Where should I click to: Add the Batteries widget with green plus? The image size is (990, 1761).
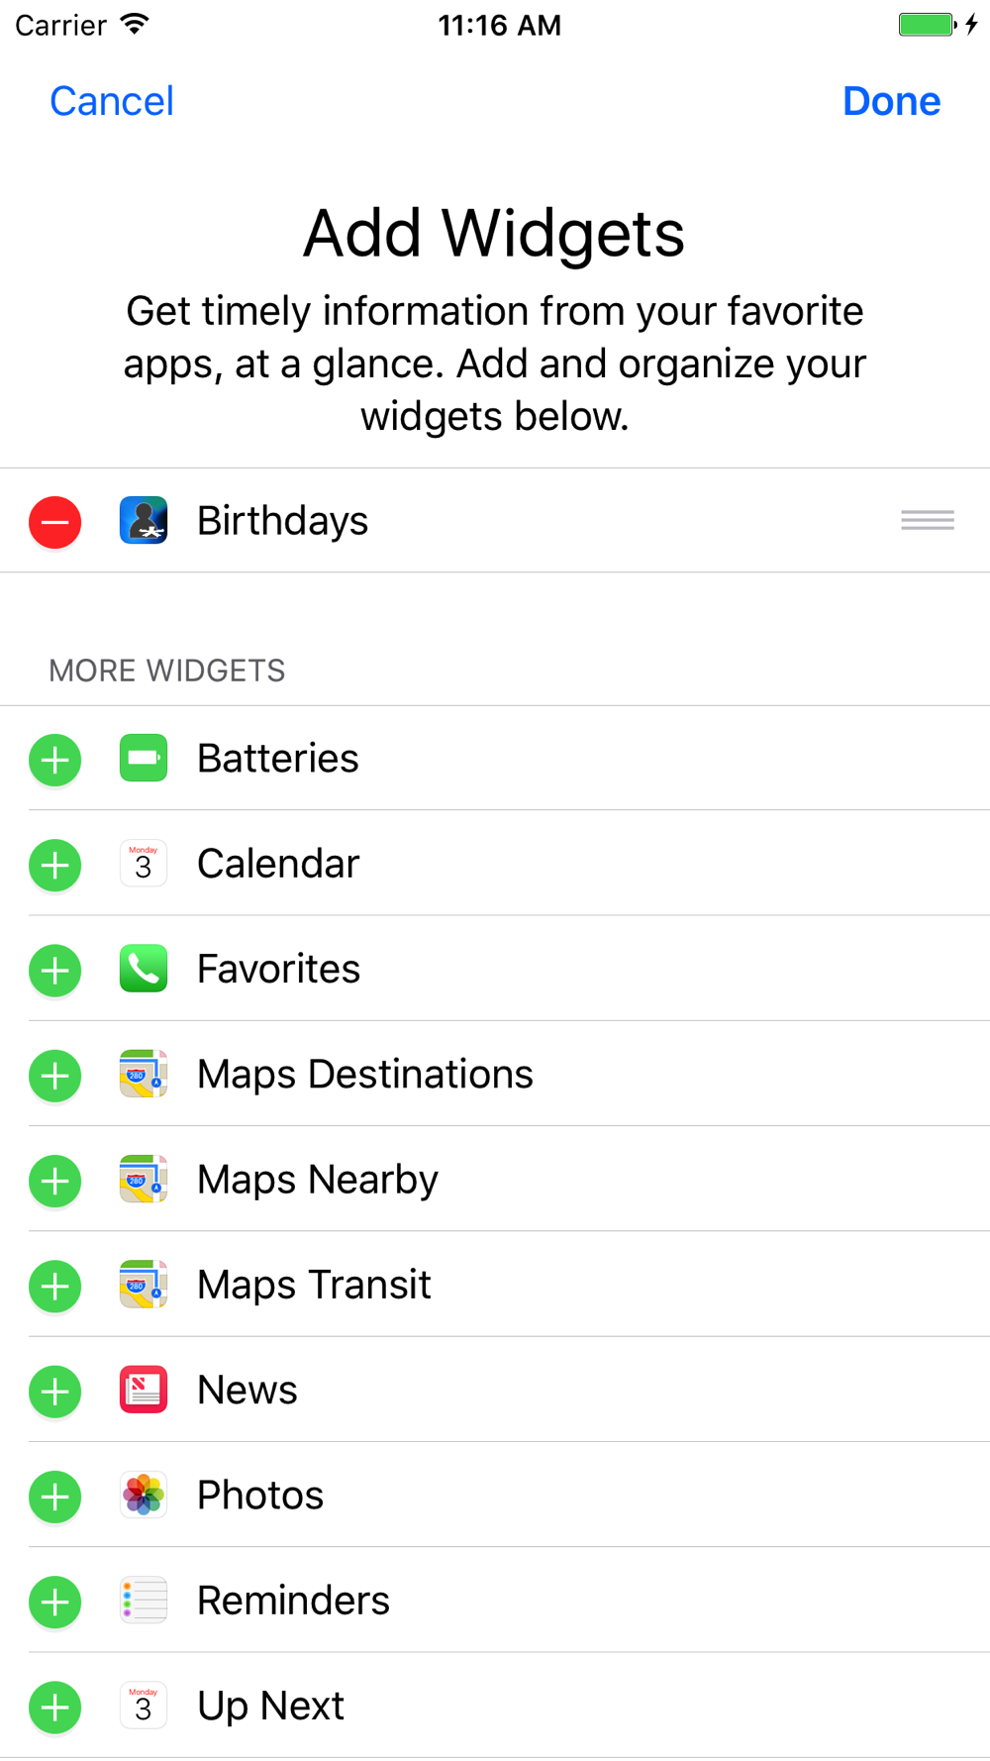click(55, 761)
